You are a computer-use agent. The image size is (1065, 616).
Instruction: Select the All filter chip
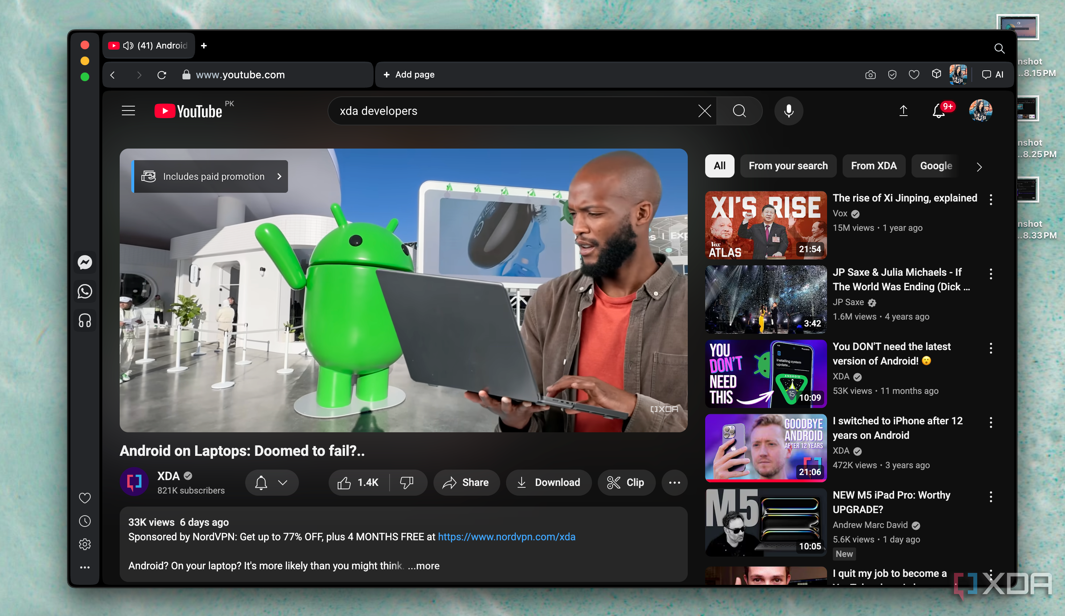pyautogui.click(x=719, y=166)
